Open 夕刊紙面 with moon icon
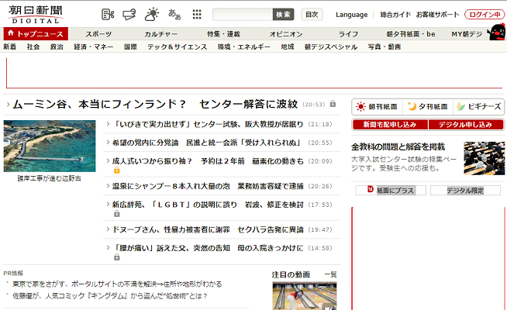 tap(427, 107)
